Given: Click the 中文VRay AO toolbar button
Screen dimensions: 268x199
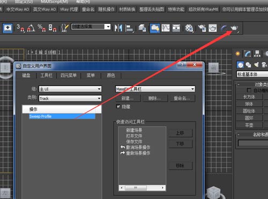Looking at the screenshot, I should [x=18, y=9].
